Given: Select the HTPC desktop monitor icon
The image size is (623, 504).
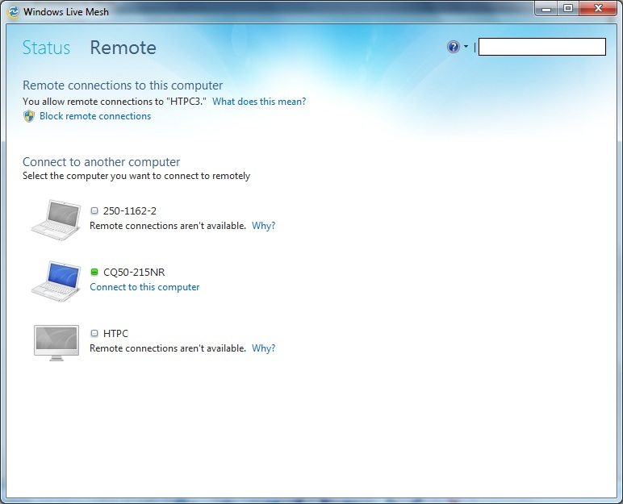Looking at the screenshot, I should pos(56,344).
